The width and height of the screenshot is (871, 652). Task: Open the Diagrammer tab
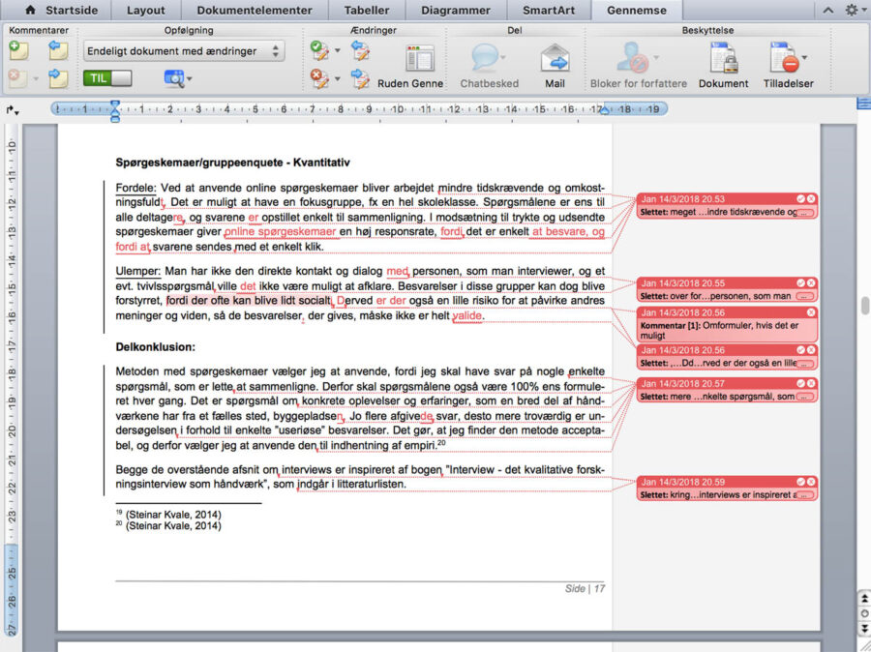pos(456,10)
